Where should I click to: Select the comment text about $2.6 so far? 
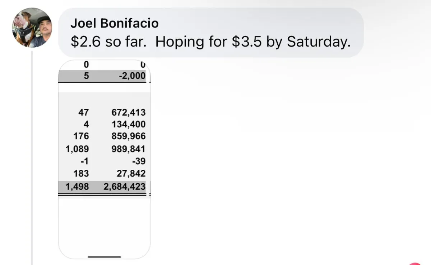210,42
